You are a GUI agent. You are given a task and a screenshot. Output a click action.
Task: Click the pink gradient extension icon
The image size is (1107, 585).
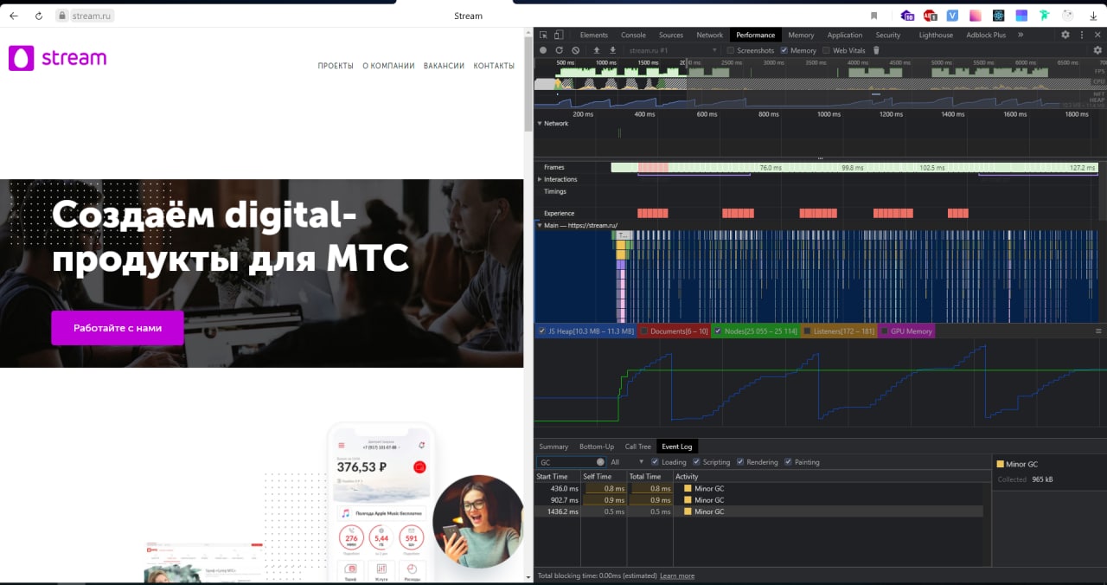pyautogui.click(x=976, y=16)
